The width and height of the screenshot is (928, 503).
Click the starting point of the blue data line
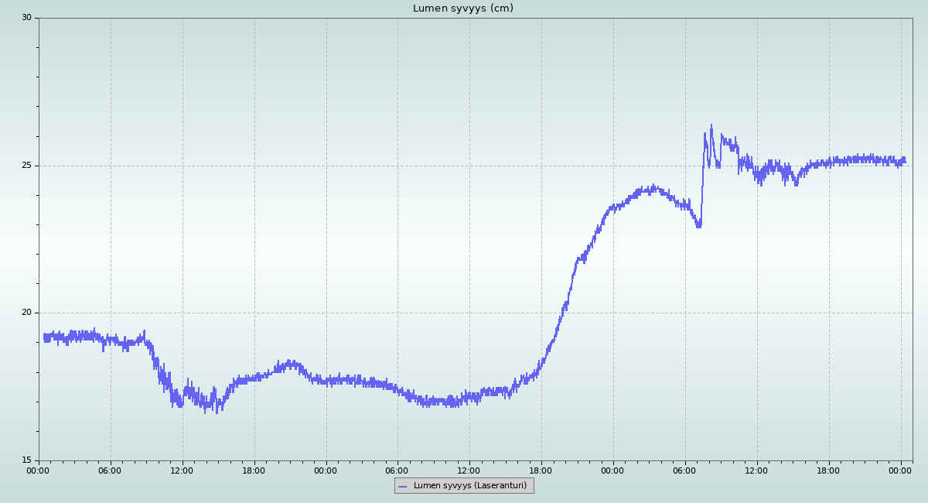[x=44, y=337]
